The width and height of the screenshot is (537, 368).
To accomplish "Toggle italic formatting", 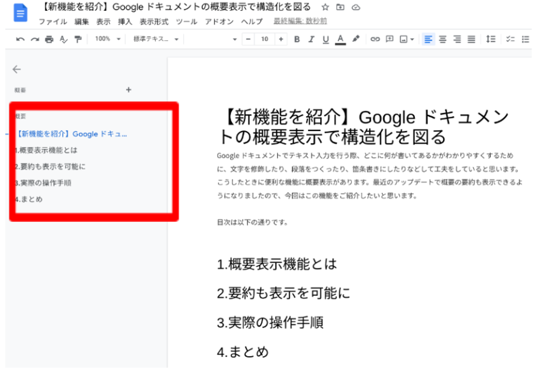I will coord(311,39).
